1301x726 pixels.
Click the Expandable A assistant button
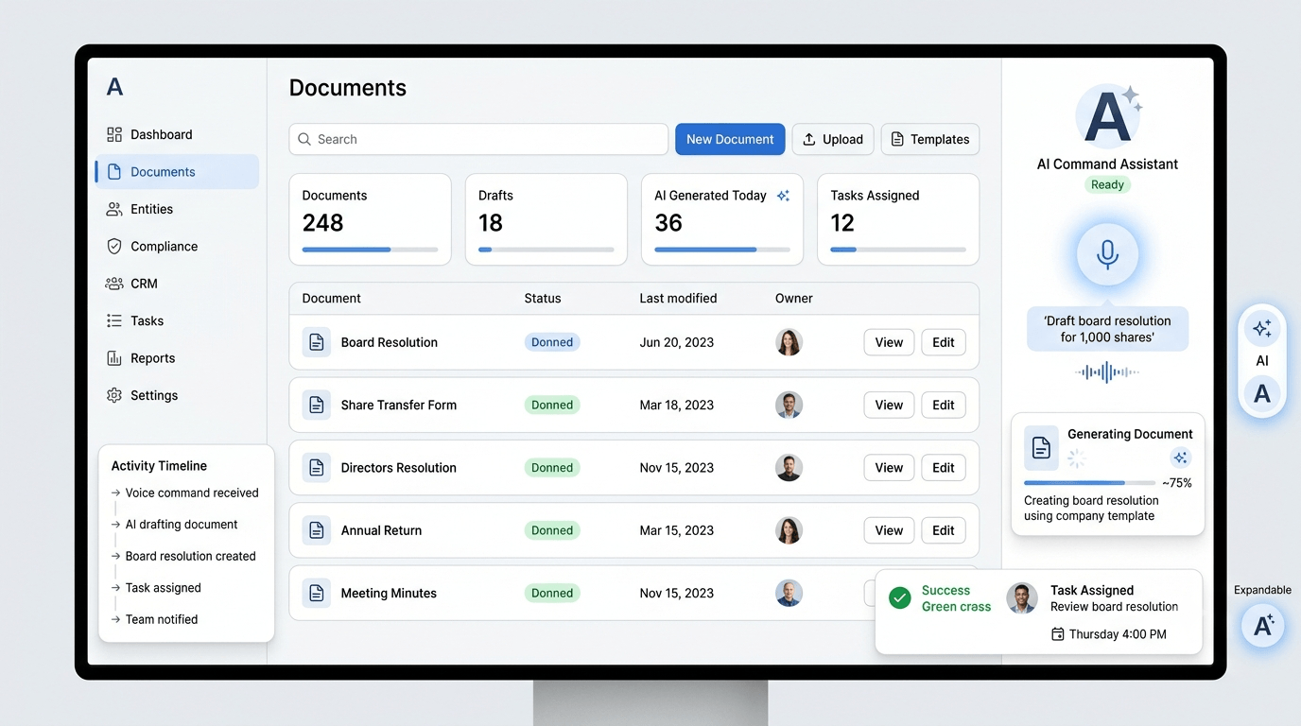[x=1262, y=625]
